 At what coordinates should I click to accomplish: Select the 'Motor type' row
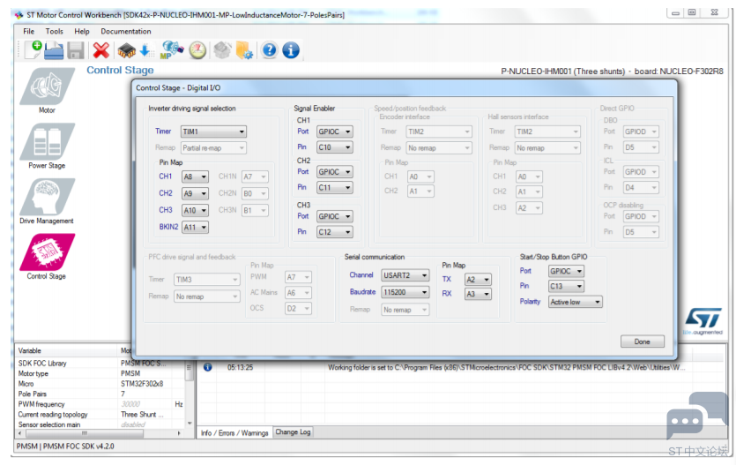(x=100, y=374)
